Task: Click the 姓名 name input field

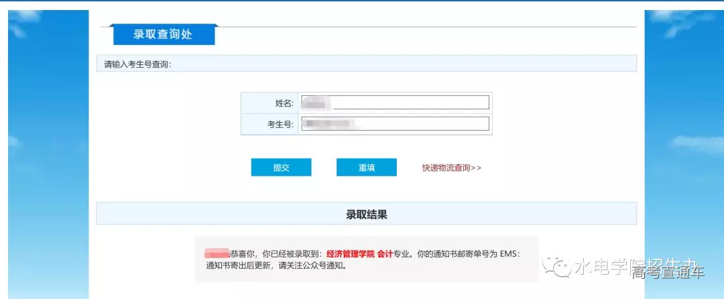Action: pyautogui.click(x=396, y=103)
